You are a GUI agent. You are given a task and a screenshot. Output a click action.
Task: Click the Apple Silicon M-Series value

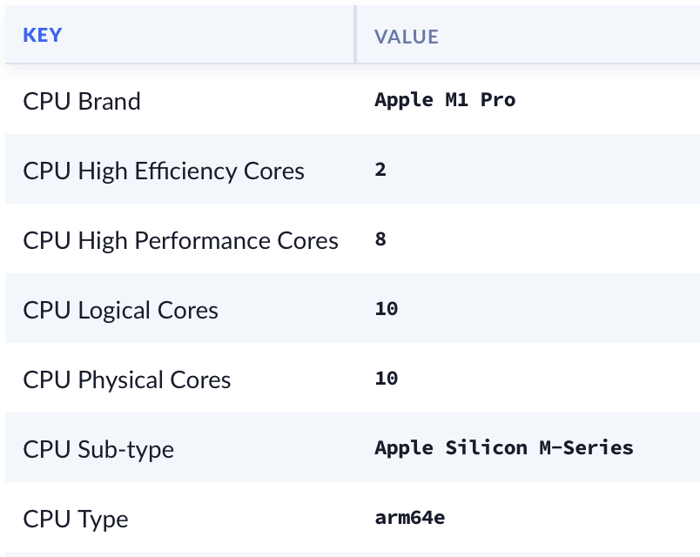[x=504, y=448]
